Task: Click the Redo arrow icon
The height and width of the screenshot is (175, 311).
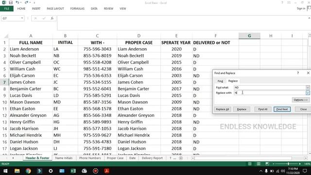Action: point(26,2)
